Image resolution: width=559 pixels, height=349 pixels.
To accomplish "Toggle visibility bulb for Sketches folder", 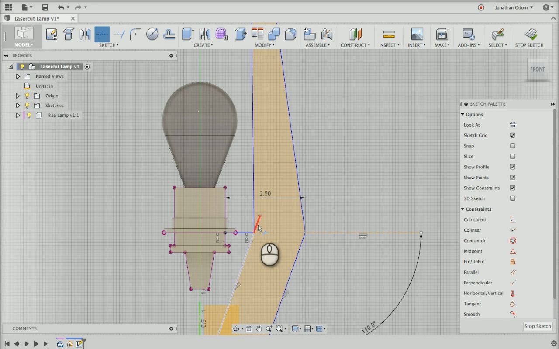I will pyautogui.click(x=27, y=106).
